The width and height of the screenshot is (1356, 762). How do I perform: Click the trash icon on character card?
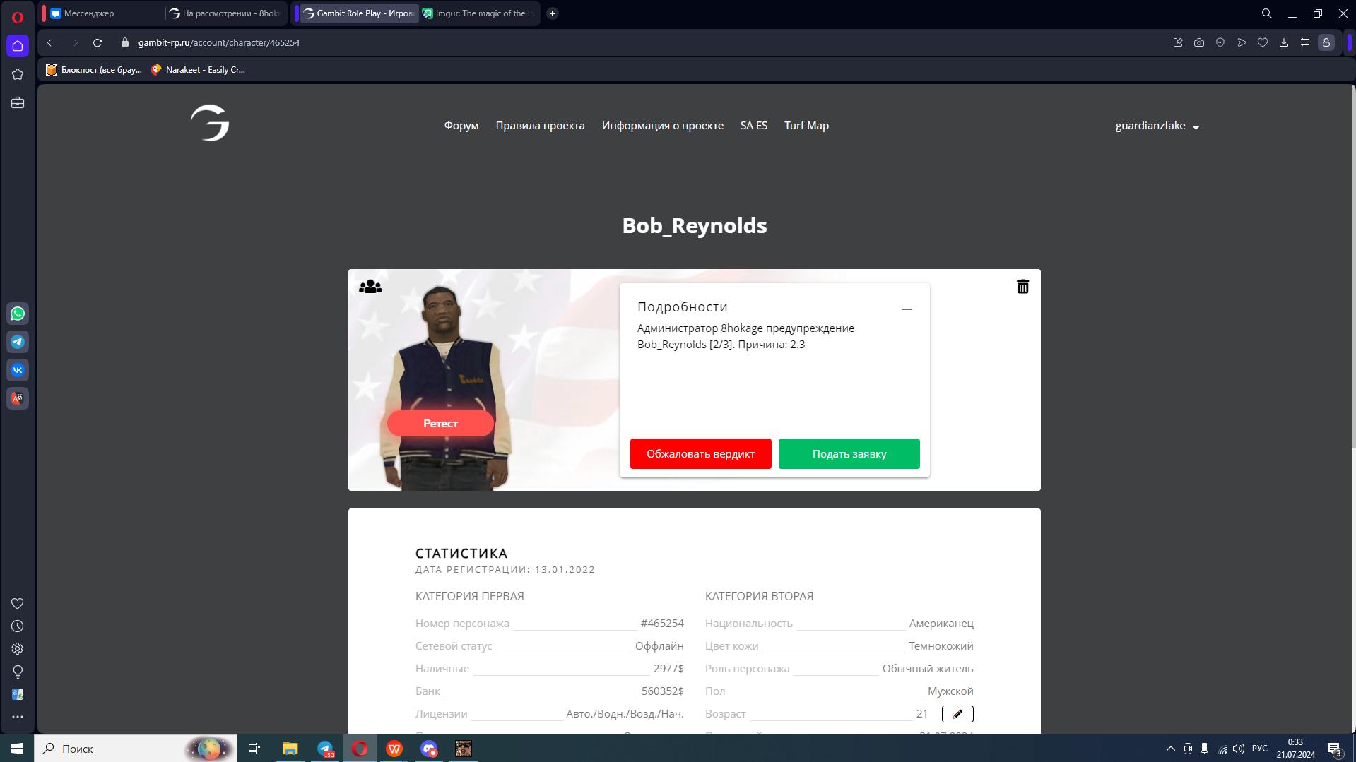click(x=1022, y=287)
